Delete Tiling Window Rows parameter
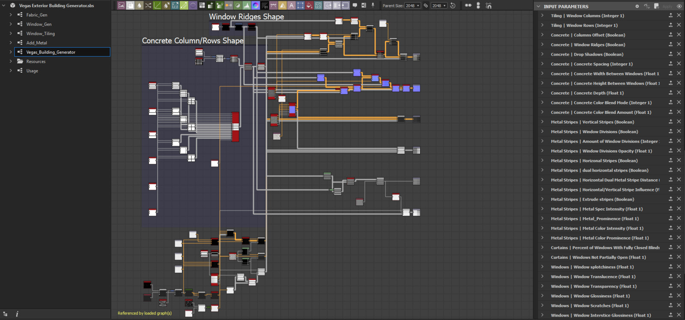The height and width of the screenshot is (320, 685). click(x=679, y=25)
